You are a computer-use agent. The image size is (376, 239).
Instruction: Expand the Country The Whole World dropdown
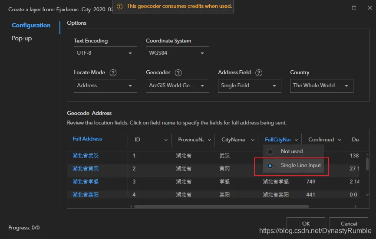coord(321,86)
